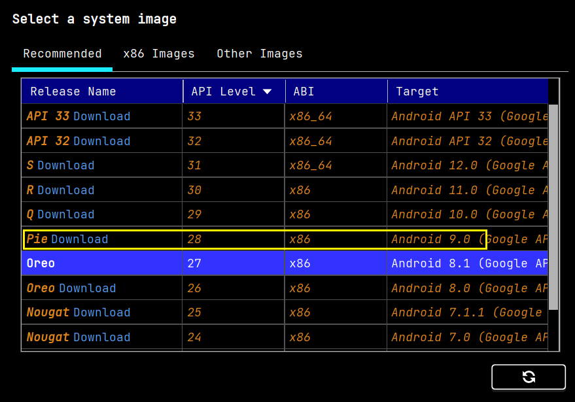
Task: Click Android 12.0 target cell
Action: tap(468, 165)
